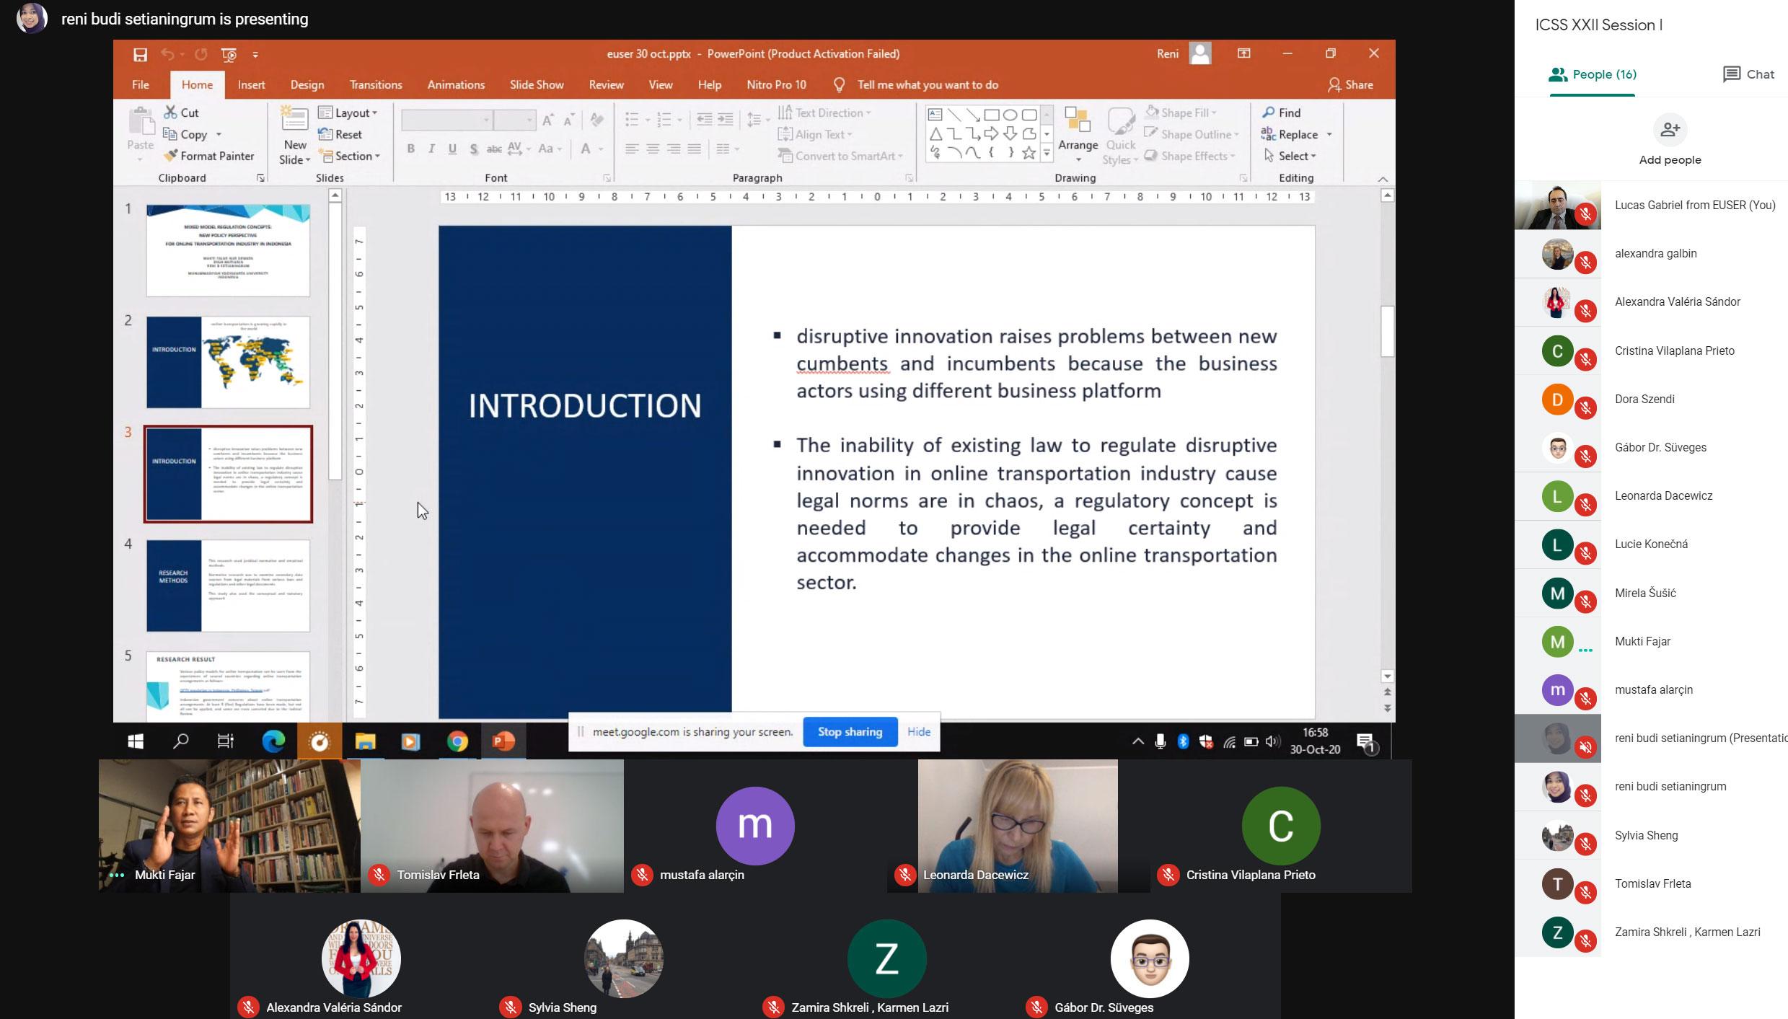This screenshot has height=1019, width=1788.
Task: Click the New Slide icon
Action: coord(295,120)
